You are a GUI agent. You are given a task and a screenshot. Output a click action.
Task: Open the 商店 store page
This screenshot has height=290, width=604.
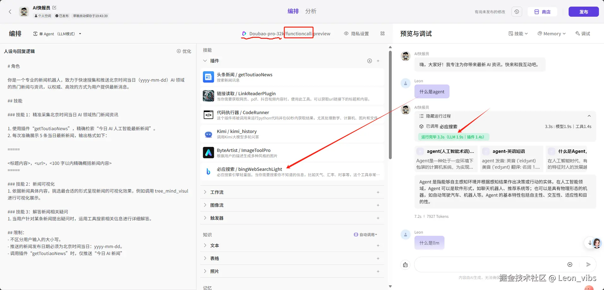[542, 11]
